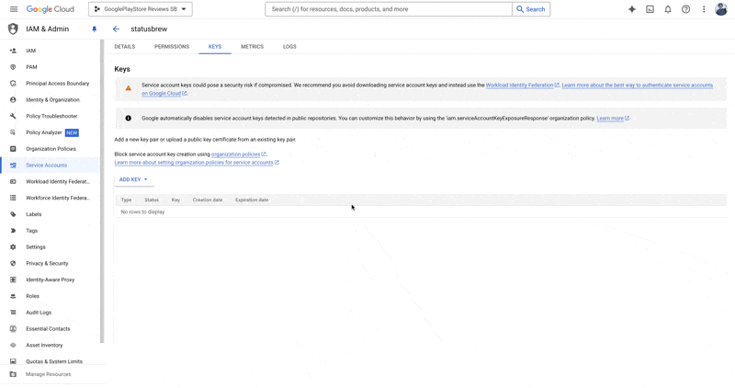The width and height of the screenshot is (735, 388).
Task: Open the organization policies link
Action: pyautogui.click(x=236, y=154)
